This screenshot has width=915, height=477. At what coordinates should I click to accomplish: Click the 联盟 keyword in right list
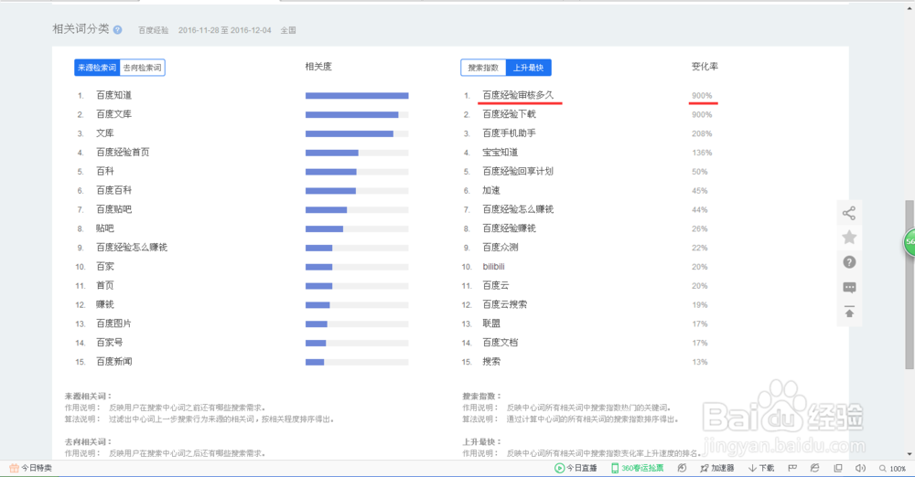click(491, 323)
